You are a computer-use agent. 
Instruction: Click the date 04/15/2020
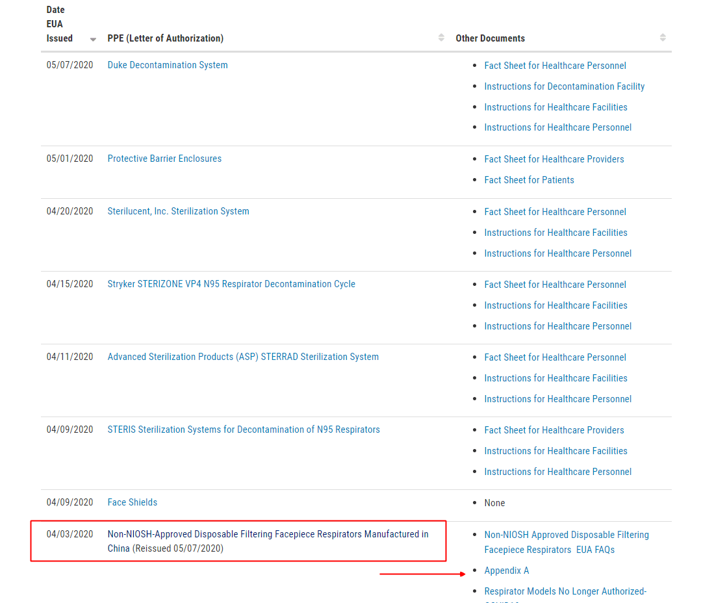click(70, 284)
